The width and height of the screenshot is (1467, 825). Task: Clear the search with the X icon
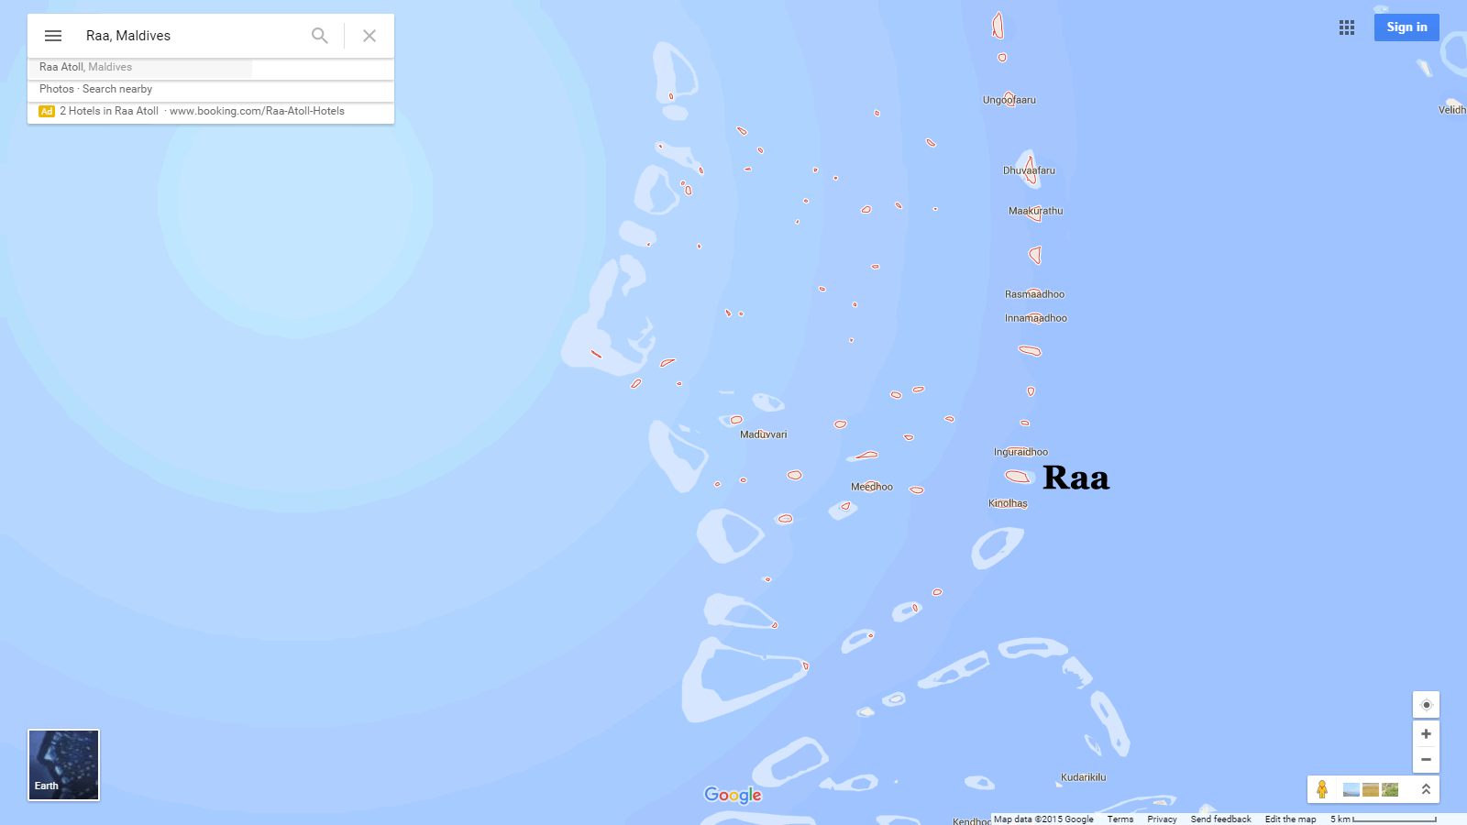click(370, 36)
